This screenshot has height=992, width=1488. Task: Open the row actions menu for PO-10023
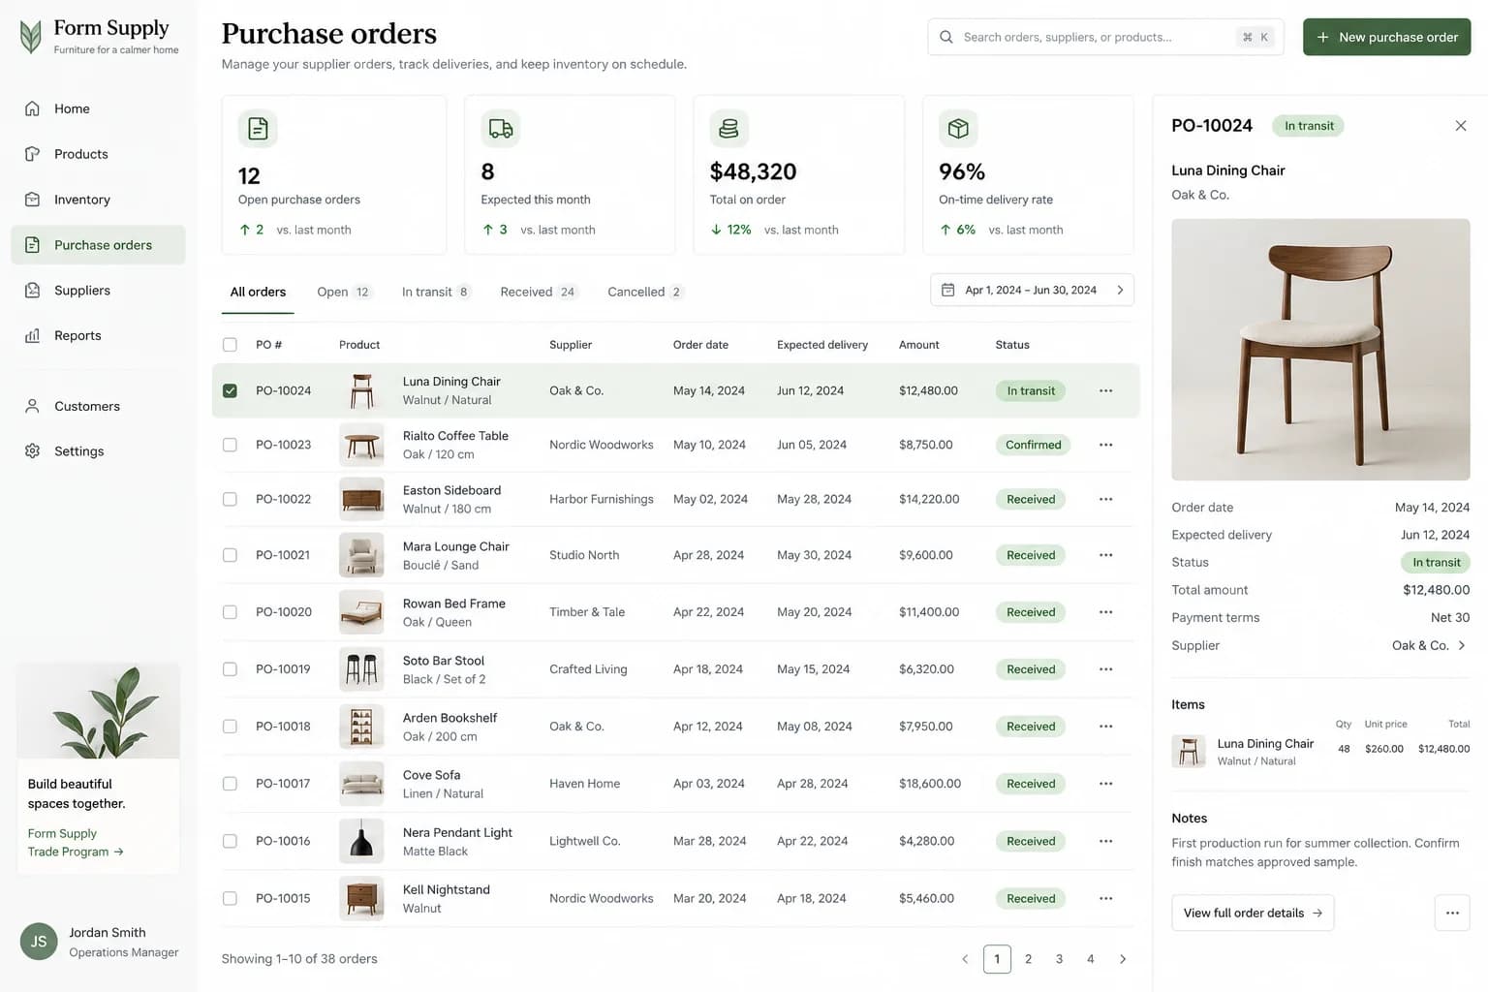pos(1105,445)
